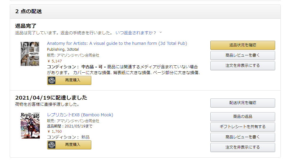Click ギフトレシートを共有する button
The width and height of the screenshot is (289, 162).
(242, 127)
